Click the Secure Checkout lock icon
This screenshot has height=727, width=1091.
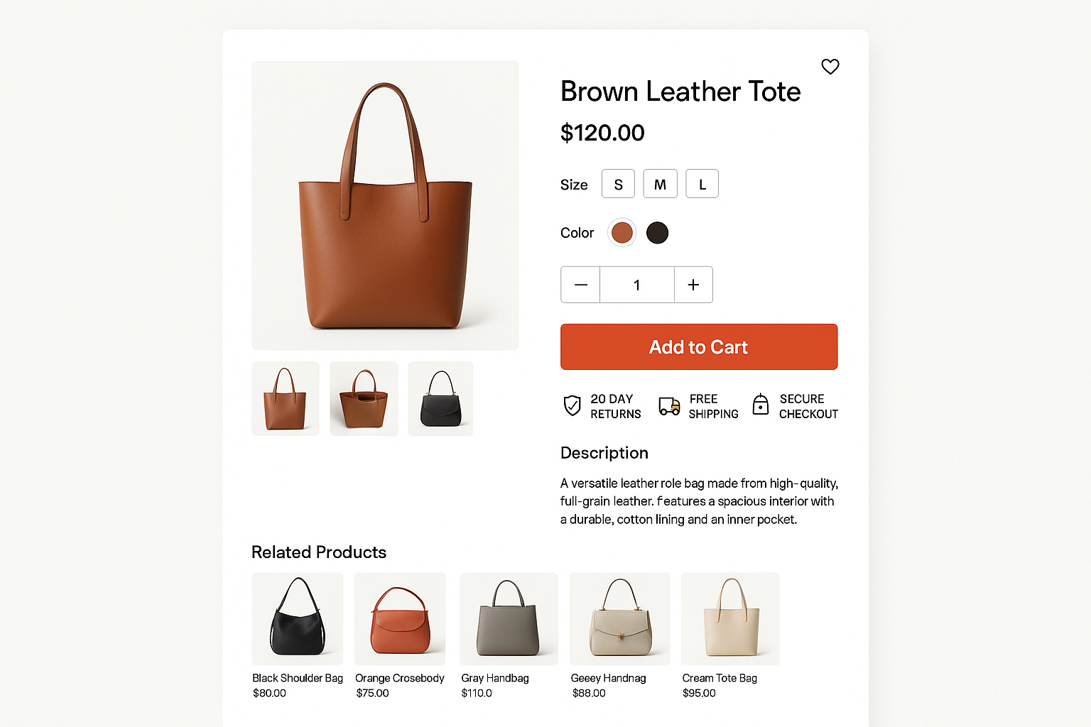pyautogui.click(x=760, y=405)
